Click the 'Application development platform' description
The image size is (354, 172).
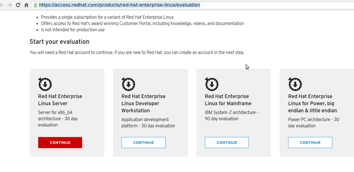point(148,123)
